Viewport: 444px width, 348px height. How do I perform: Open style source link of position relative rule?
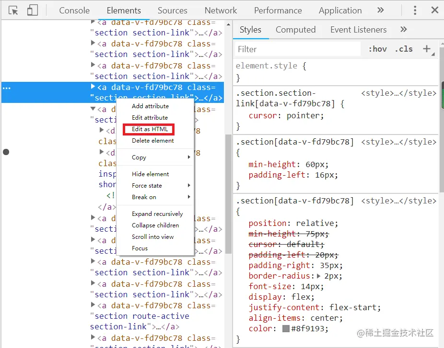(x=399, y=201)
